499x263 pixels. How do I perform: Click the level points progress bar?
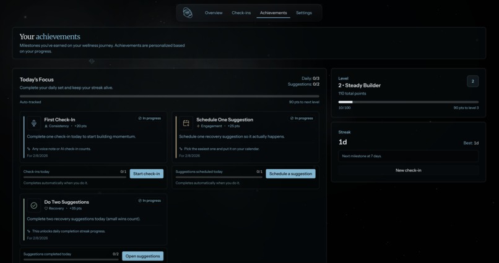(x=409, y=102)
